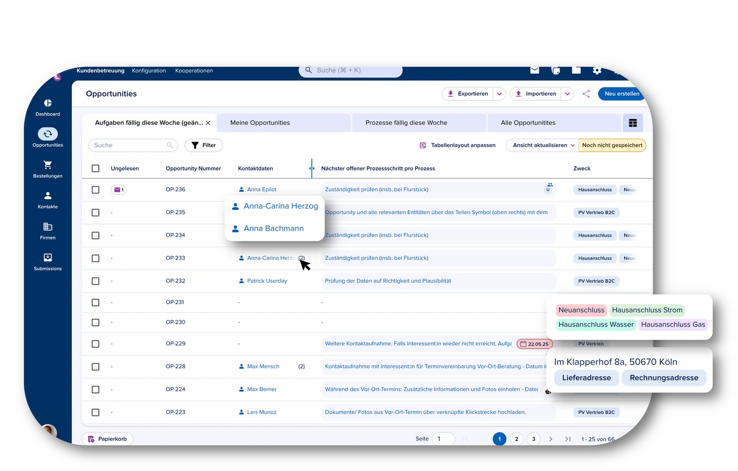Click the magnifier icon in Suche field
This screenshot has width=738, height=471.
point(170,145)
